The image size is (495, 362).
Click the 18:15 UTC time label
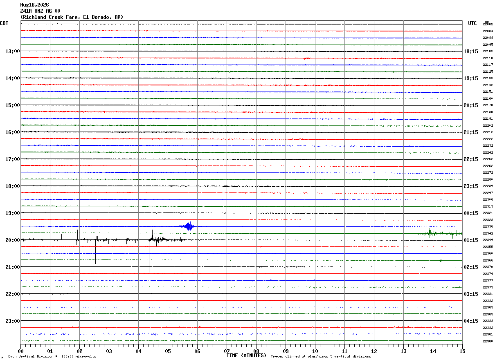470,51
